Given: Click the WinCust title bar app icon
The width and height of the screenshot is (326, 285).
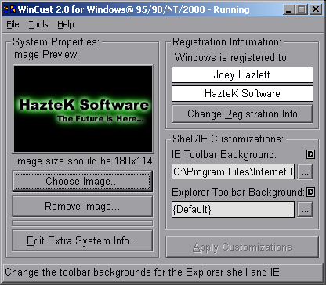Looking at the screenshot, I should (9, 9).
